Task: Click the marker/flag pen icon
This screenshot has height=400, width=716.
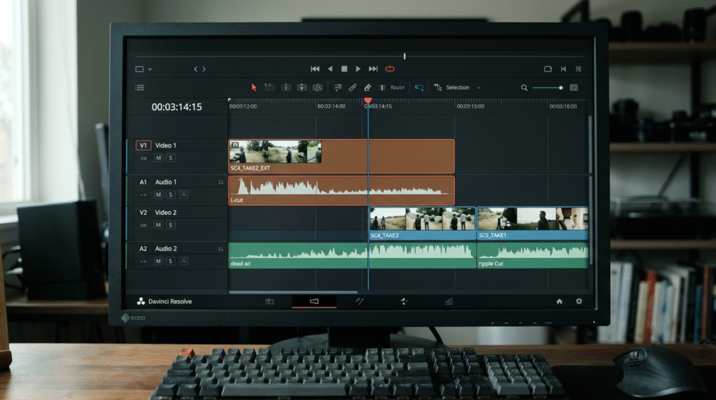Action: pyautogui.click(x=368, y=87)
